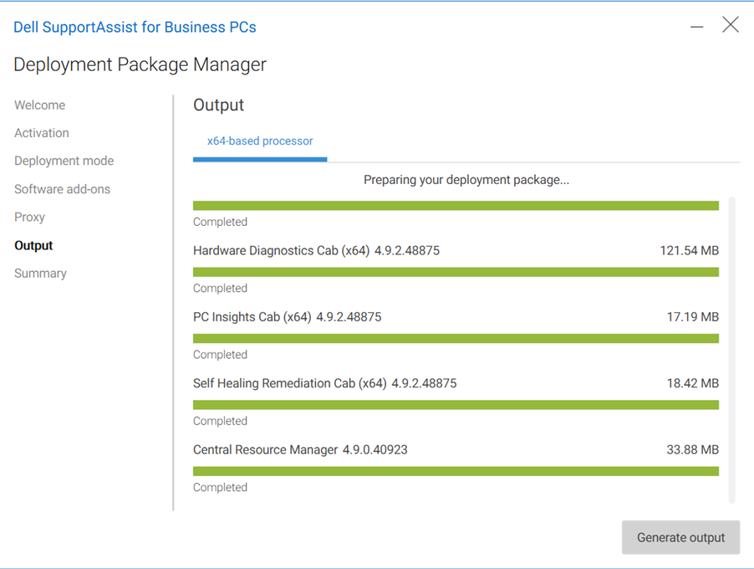
Task: Click the highlighted Output step
Action: tap(33, 245)
